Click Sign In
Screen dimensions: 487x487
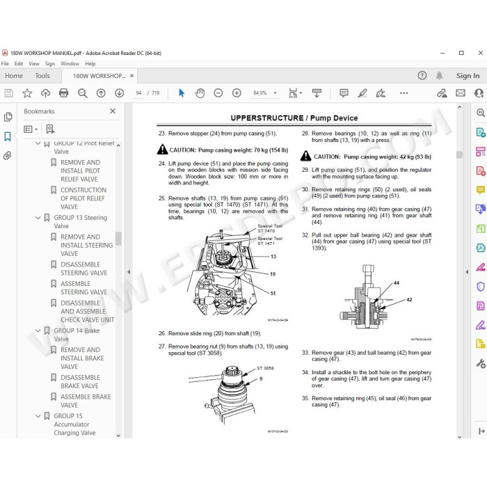[x=468, y=76]
